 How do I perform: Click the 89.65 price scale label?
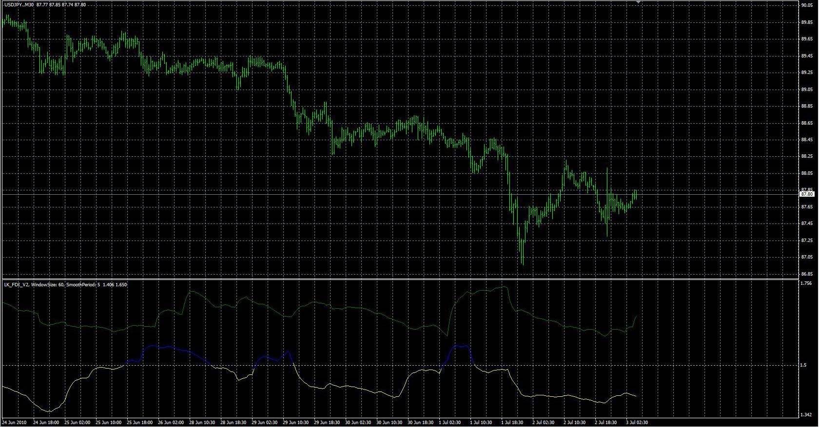click(x=807, y=39)
